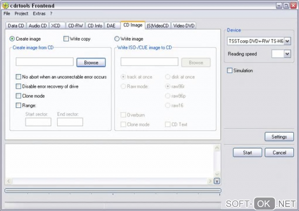Check the CD Text checkbox
The height and width of the screenshot is (211, 299).
(168, 124)
